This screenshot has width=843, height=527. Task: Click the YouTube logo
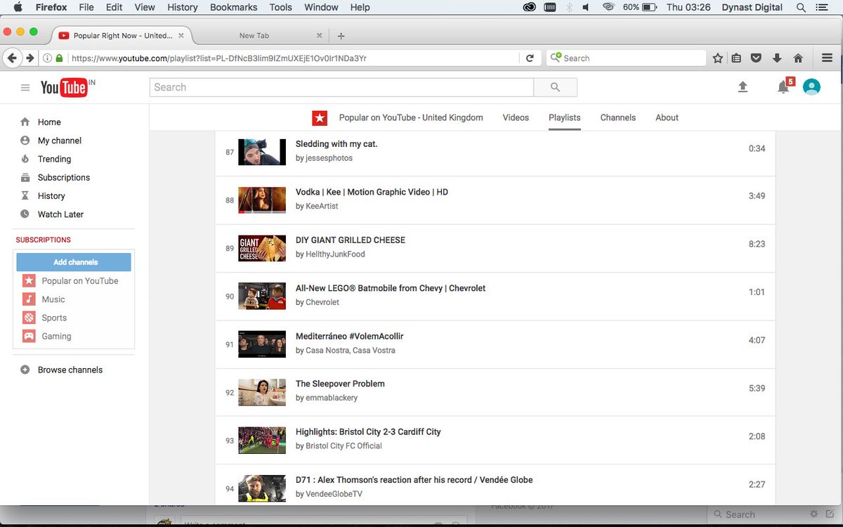tap(65, 87)
